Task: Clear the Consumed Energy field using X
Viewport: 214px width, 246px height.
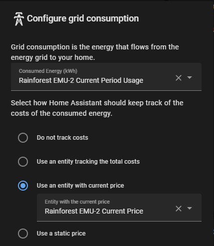Action: (179, 78)
